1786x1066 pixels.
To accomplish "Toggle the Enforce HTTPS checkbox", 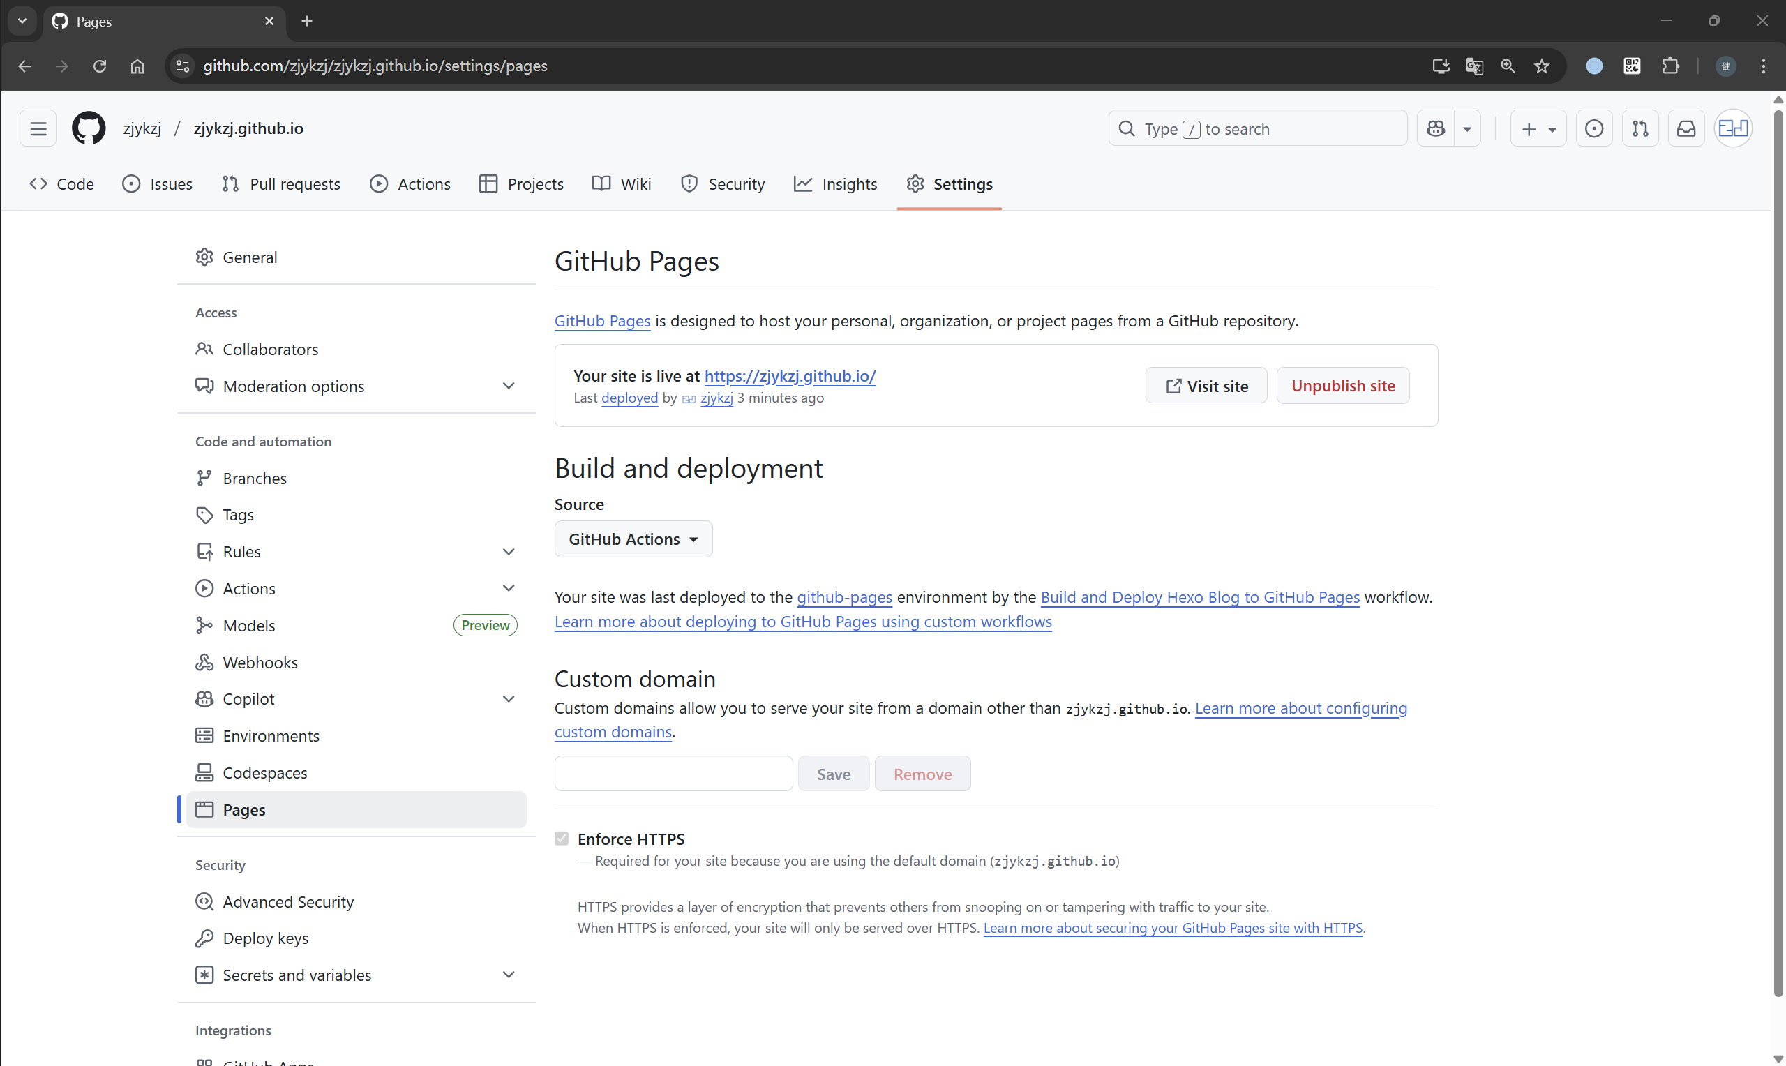I will 562,839.
